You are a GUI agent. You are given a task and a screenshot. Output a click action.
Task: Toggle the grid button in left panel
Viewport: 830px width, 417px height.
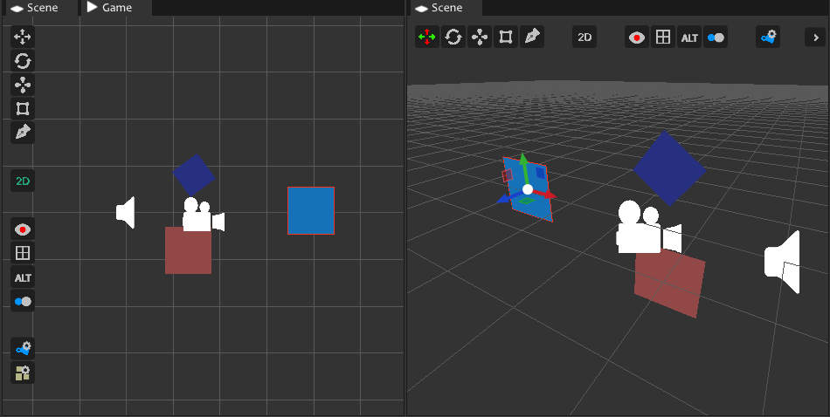point(22,253)
